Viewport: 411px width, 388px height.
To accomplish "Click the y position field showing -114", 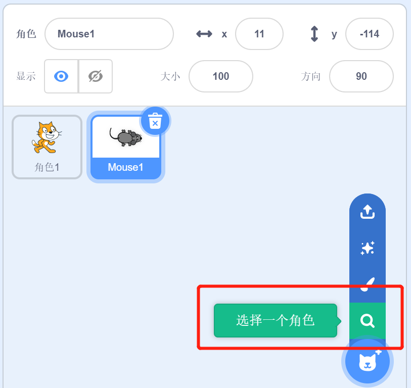I will tap(370, 34).
